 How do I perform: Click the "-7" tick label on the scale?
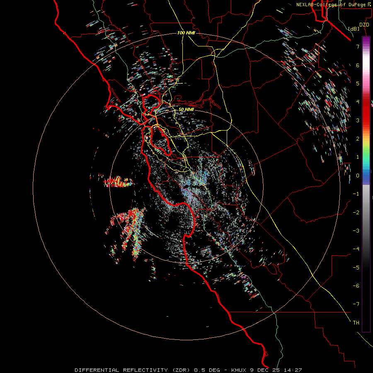pyautogui.click(x=356, y=304)
